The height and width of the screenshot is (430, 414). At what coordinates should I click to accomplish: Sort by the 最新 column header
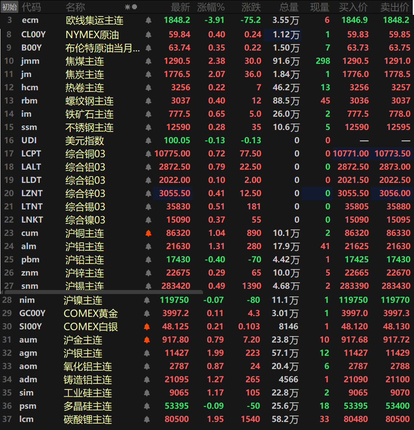click(180, 7)
